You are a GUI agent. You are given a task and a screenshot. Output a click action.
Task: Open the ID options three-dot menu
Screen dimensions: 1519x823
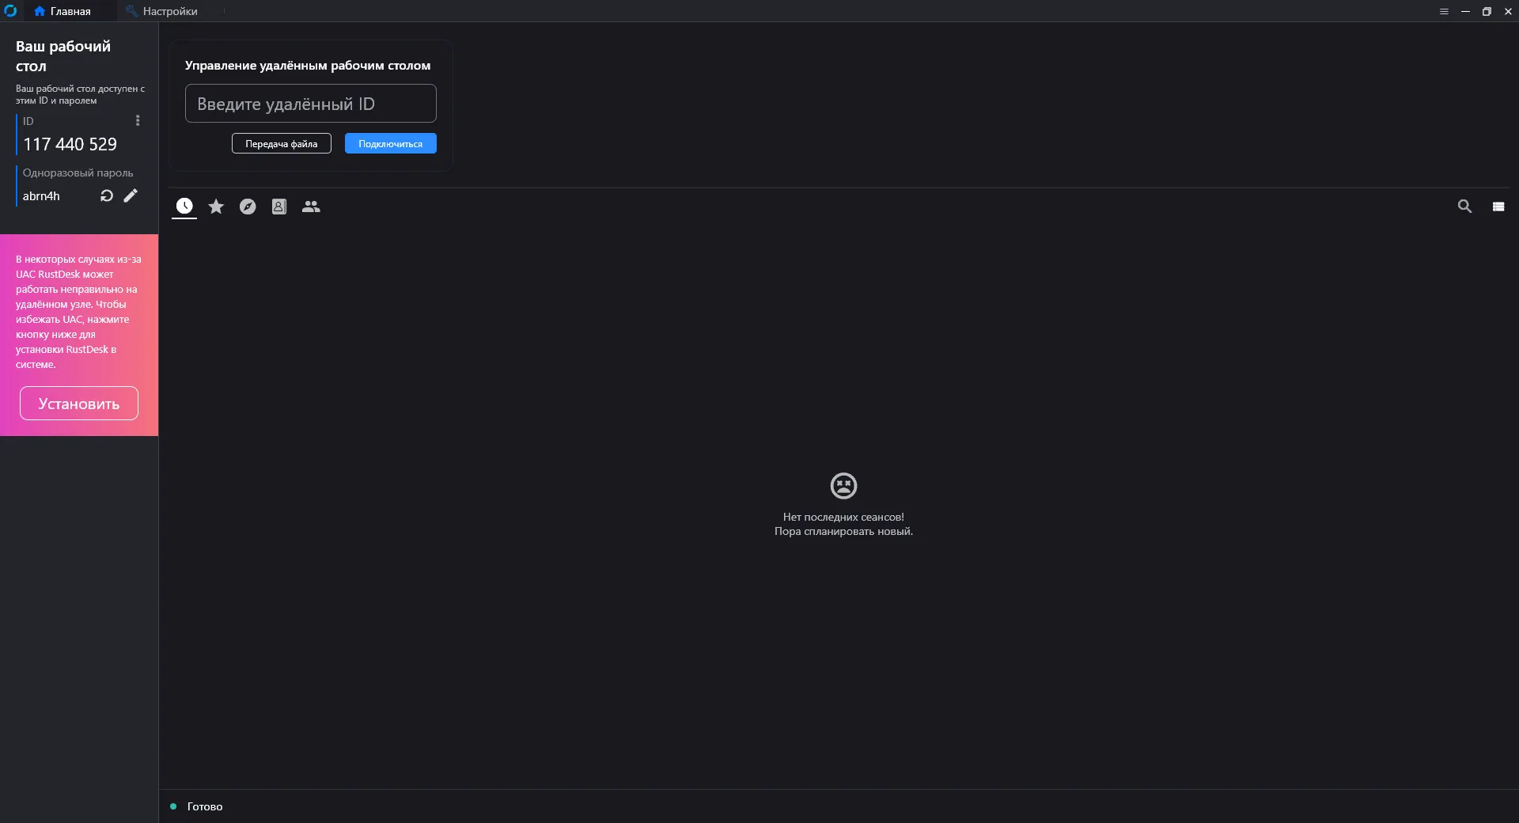click(x=138, y=120)
